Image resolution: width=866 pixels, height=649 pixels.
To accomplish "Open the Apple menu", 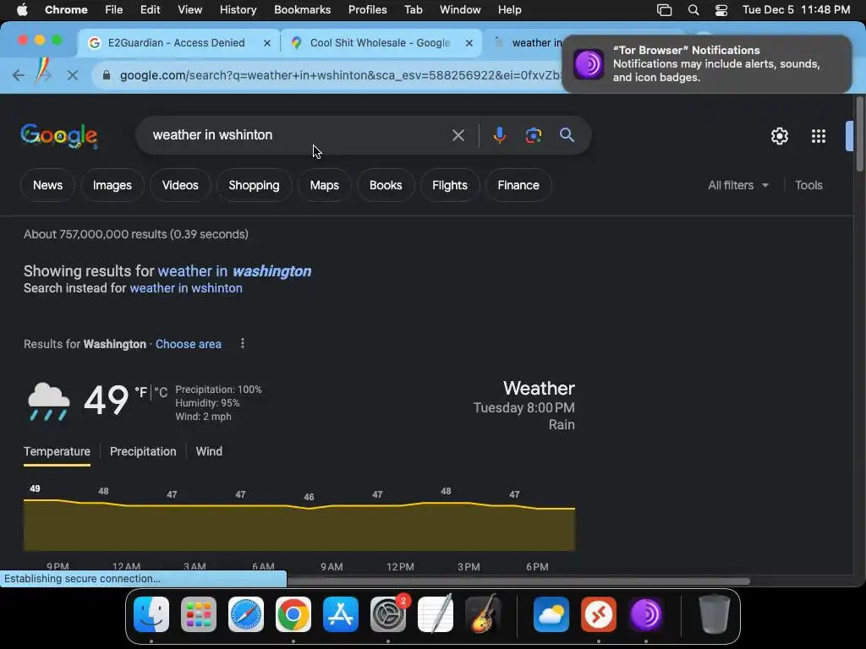I will tap(22, 10).
